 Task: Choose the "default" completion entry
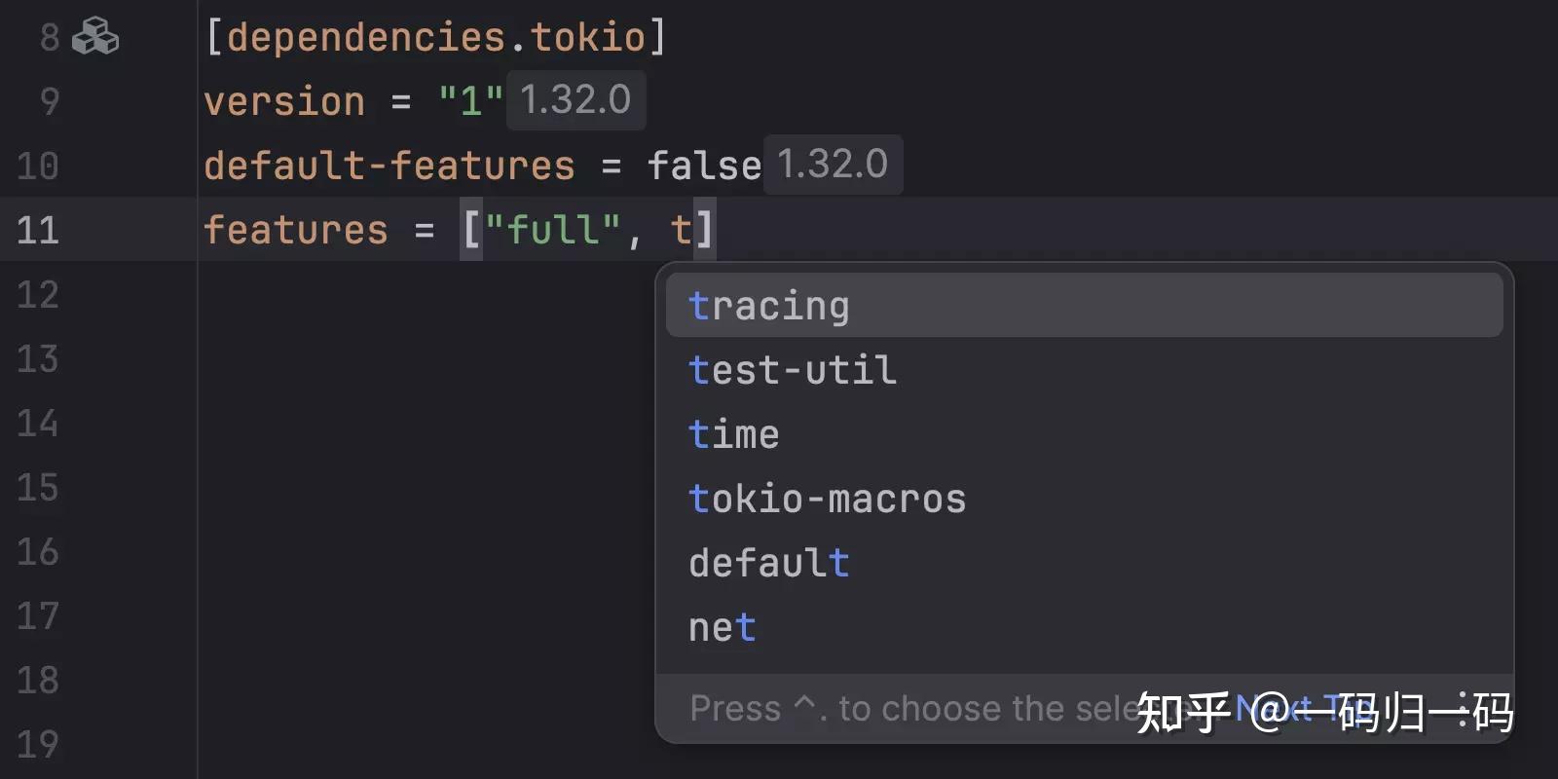point(769,563)
